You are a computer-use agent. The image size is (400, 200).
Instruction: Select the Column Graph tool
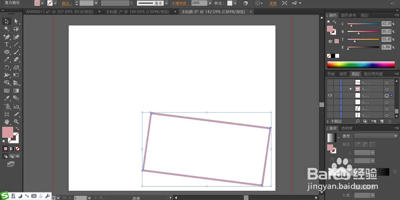pyautogui.click(x=16, y=106)
